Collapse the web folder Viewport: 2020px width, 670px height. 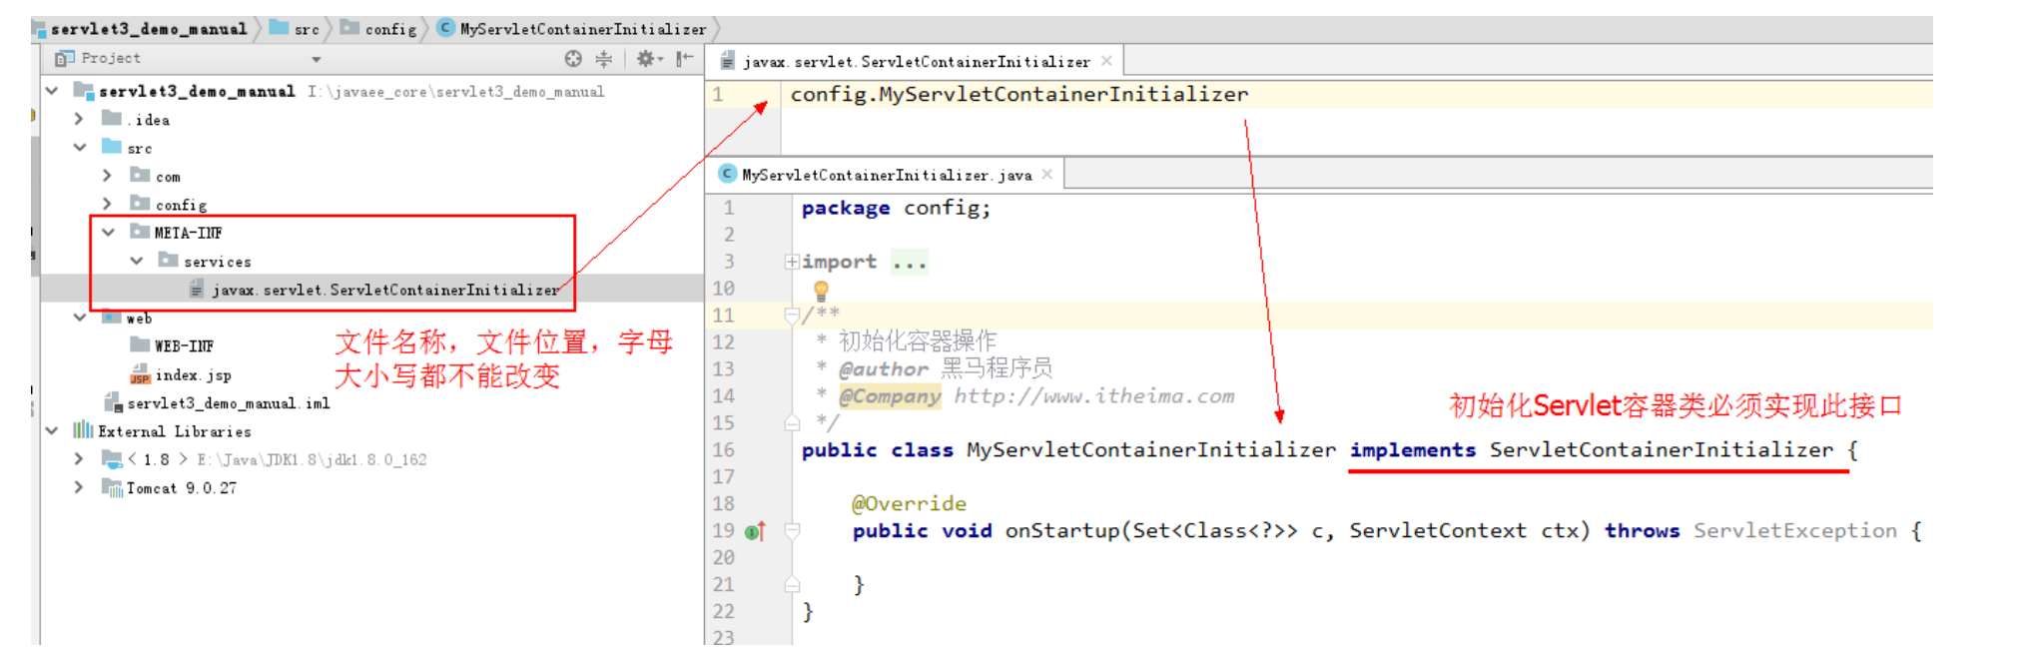tap(80, 318)
